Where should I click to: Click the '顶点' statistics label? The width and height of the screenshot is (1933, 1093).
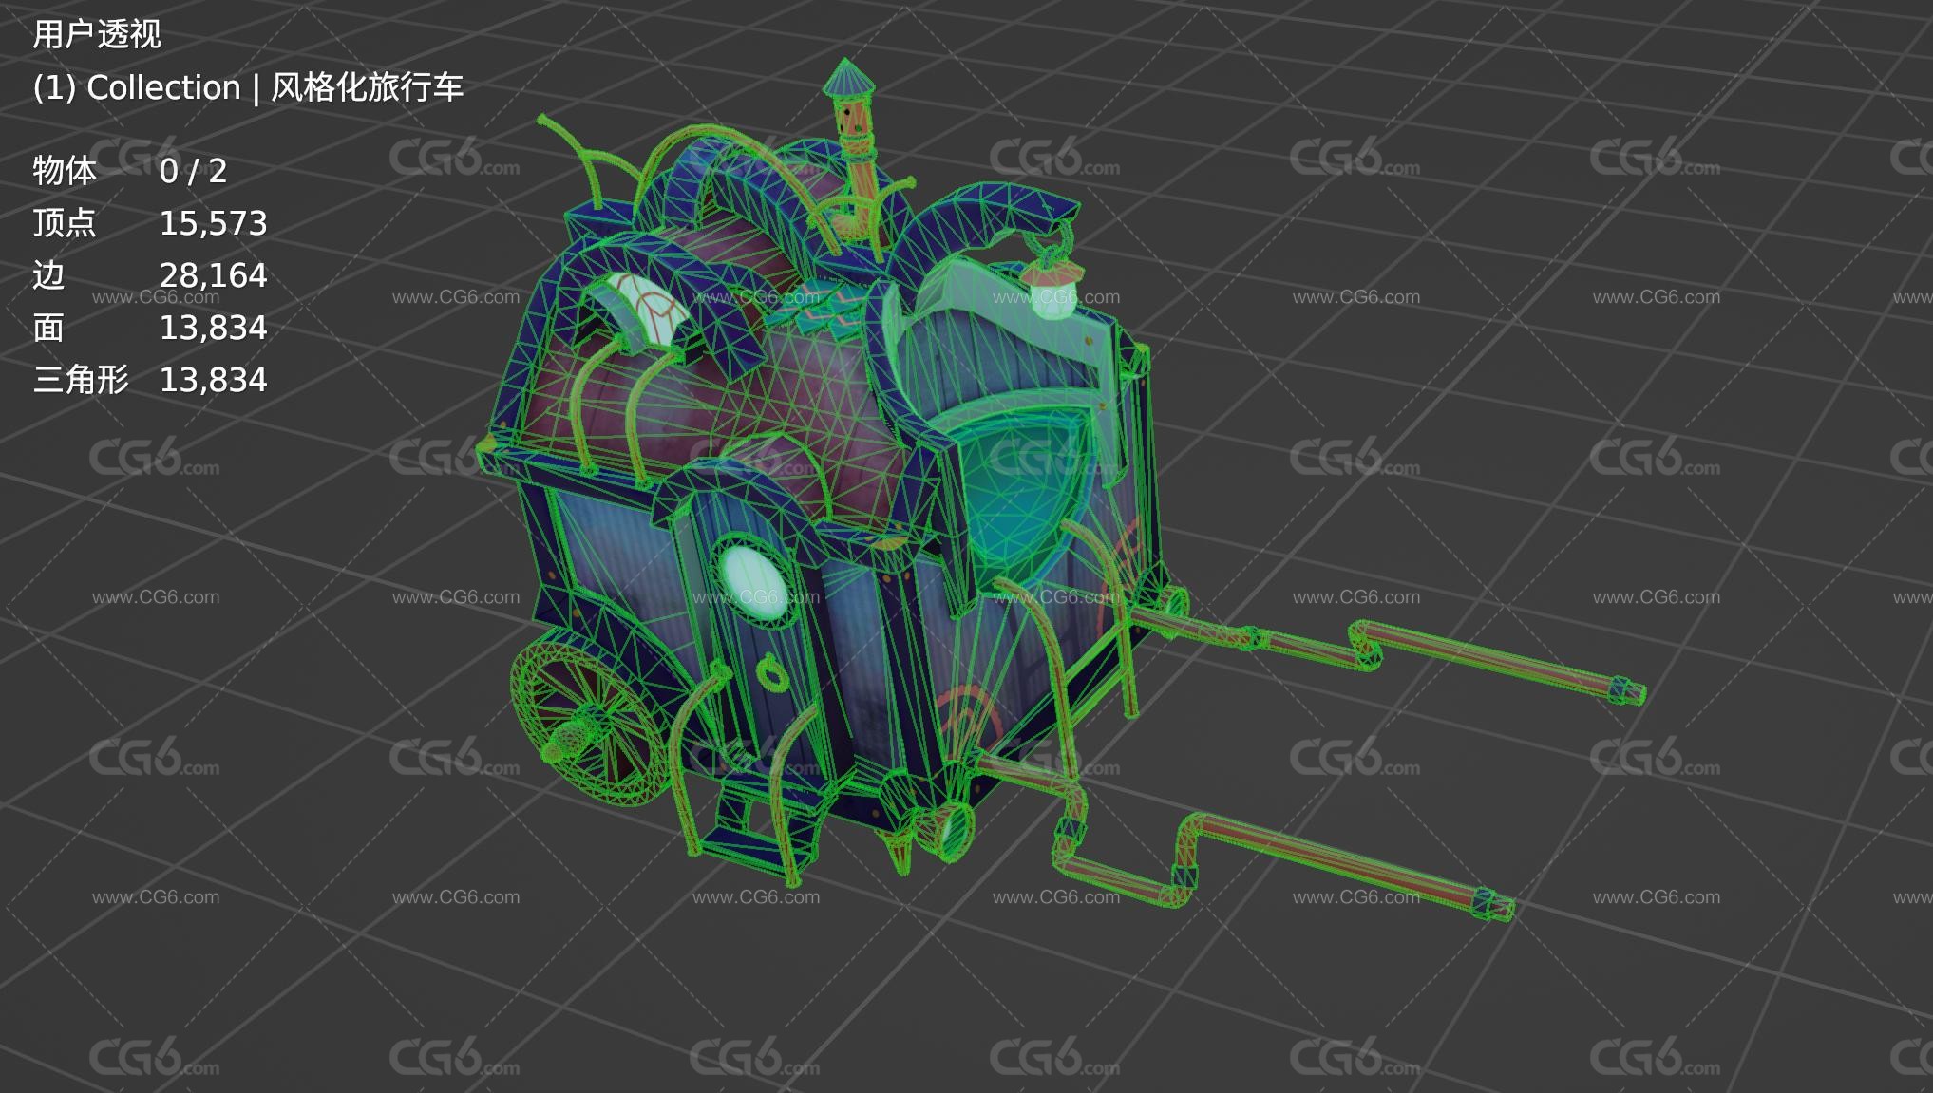pos(65,223)
